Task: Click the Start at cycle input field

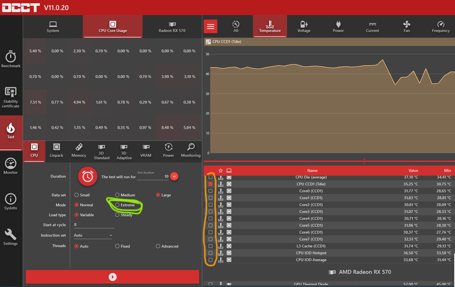Action: pyautogui.click(x=94, y=225)
